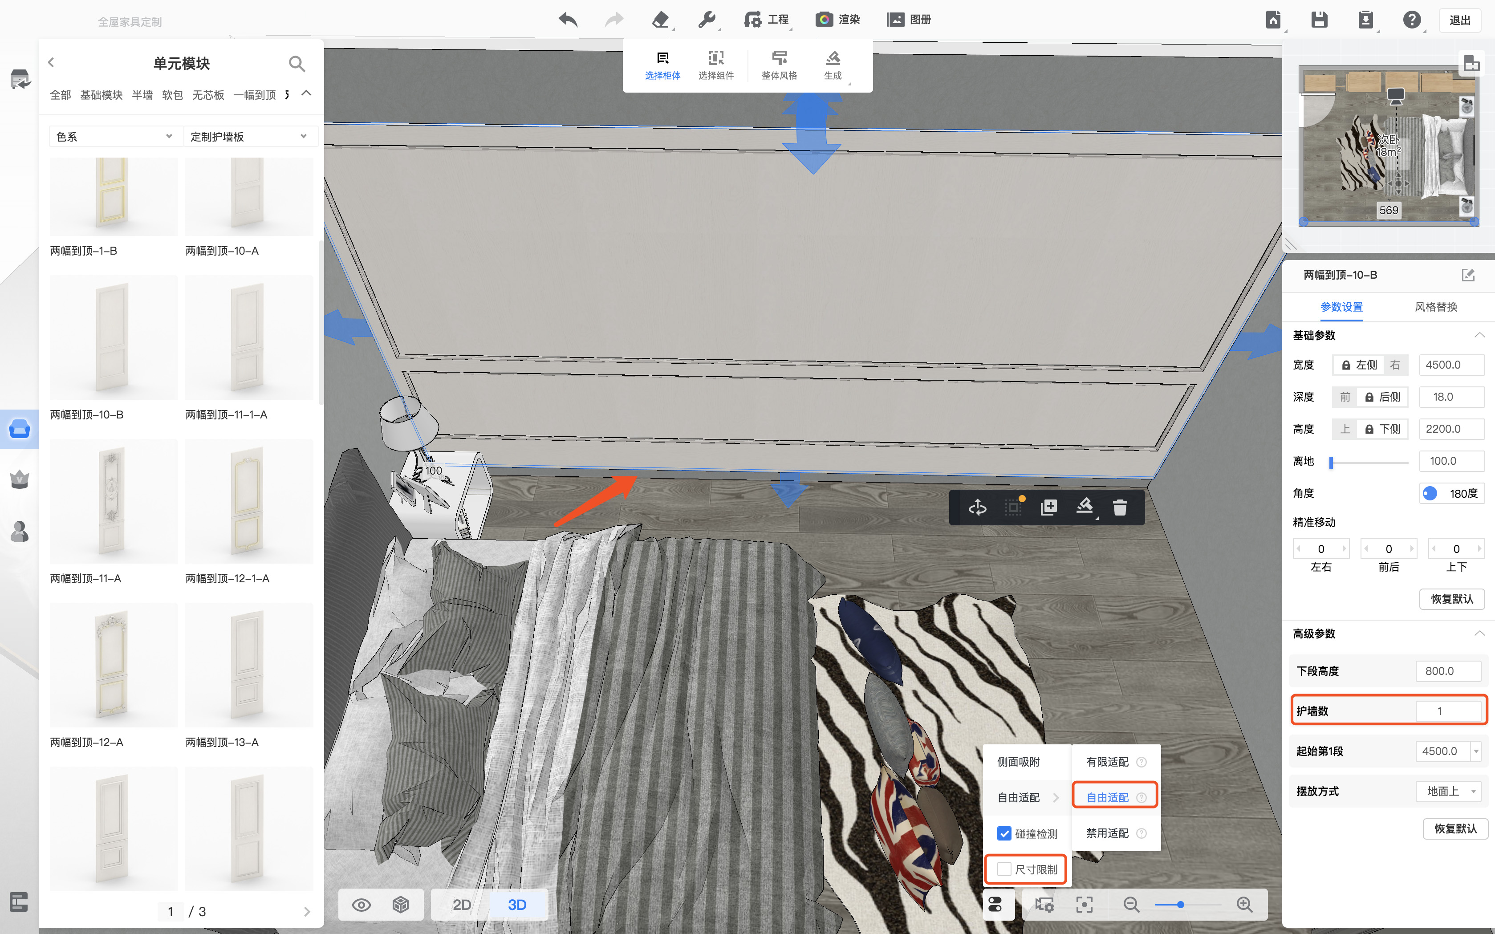The image size is (1495, 934).
Task: Select 禁用适配 from the popup menu
Action: coord(1107,833)
